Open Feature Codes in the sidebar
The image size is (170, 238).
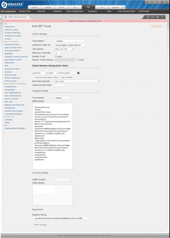pyautogui.click(x=11, y=30)
